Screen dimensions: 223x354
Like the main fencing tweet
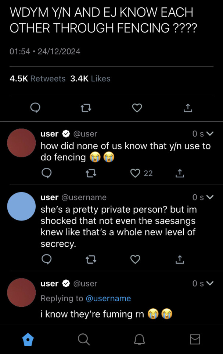click(x=137, y=108)
